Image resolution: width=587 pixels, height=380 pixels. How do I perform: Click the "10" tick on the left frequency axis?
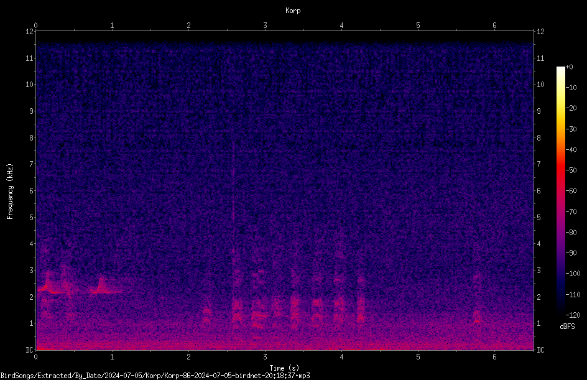tap(29, 85)
